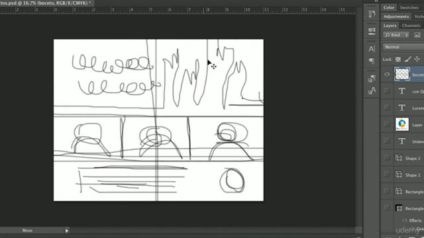
Task: Click the Shape 1 layer shape icon
Action: [399, 175]
